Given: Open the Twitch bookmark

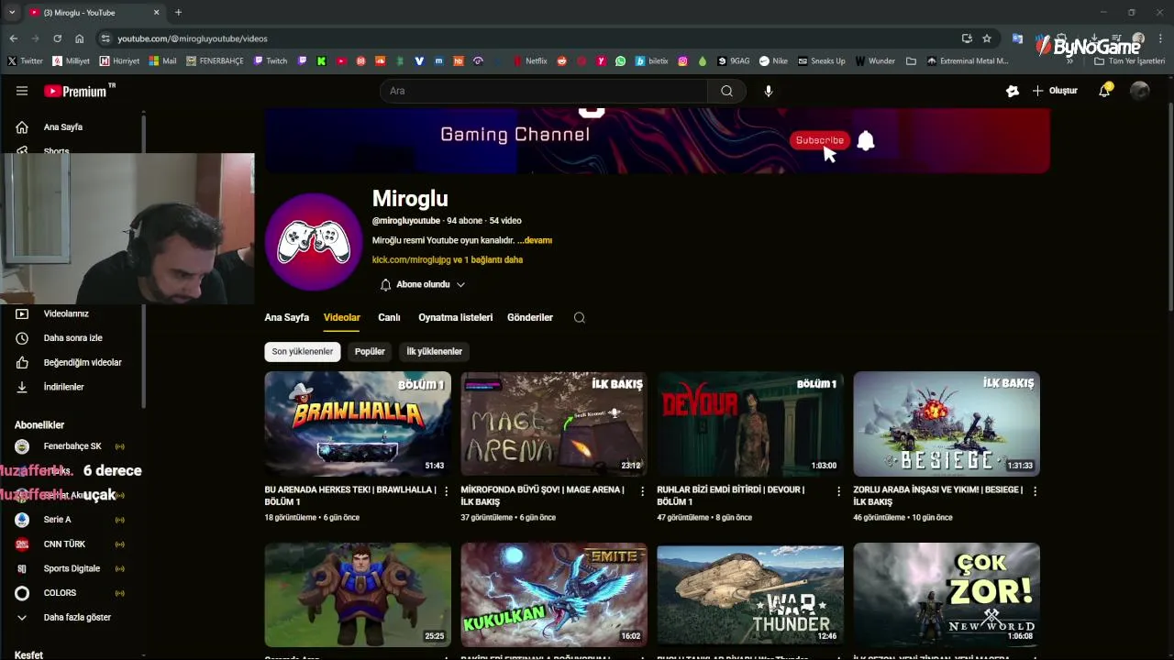Looking at the screenshot, I should [271, 61].
